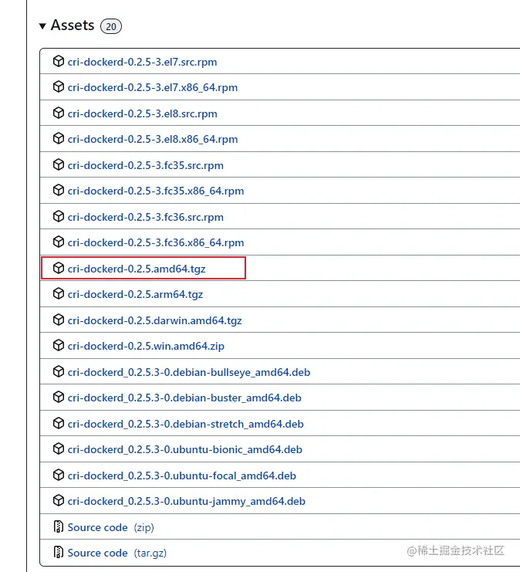Download cri-dockerd-0.2.5-3.fc35.x86_64.rpm
The image size is (520, 572).
point(156,191)
